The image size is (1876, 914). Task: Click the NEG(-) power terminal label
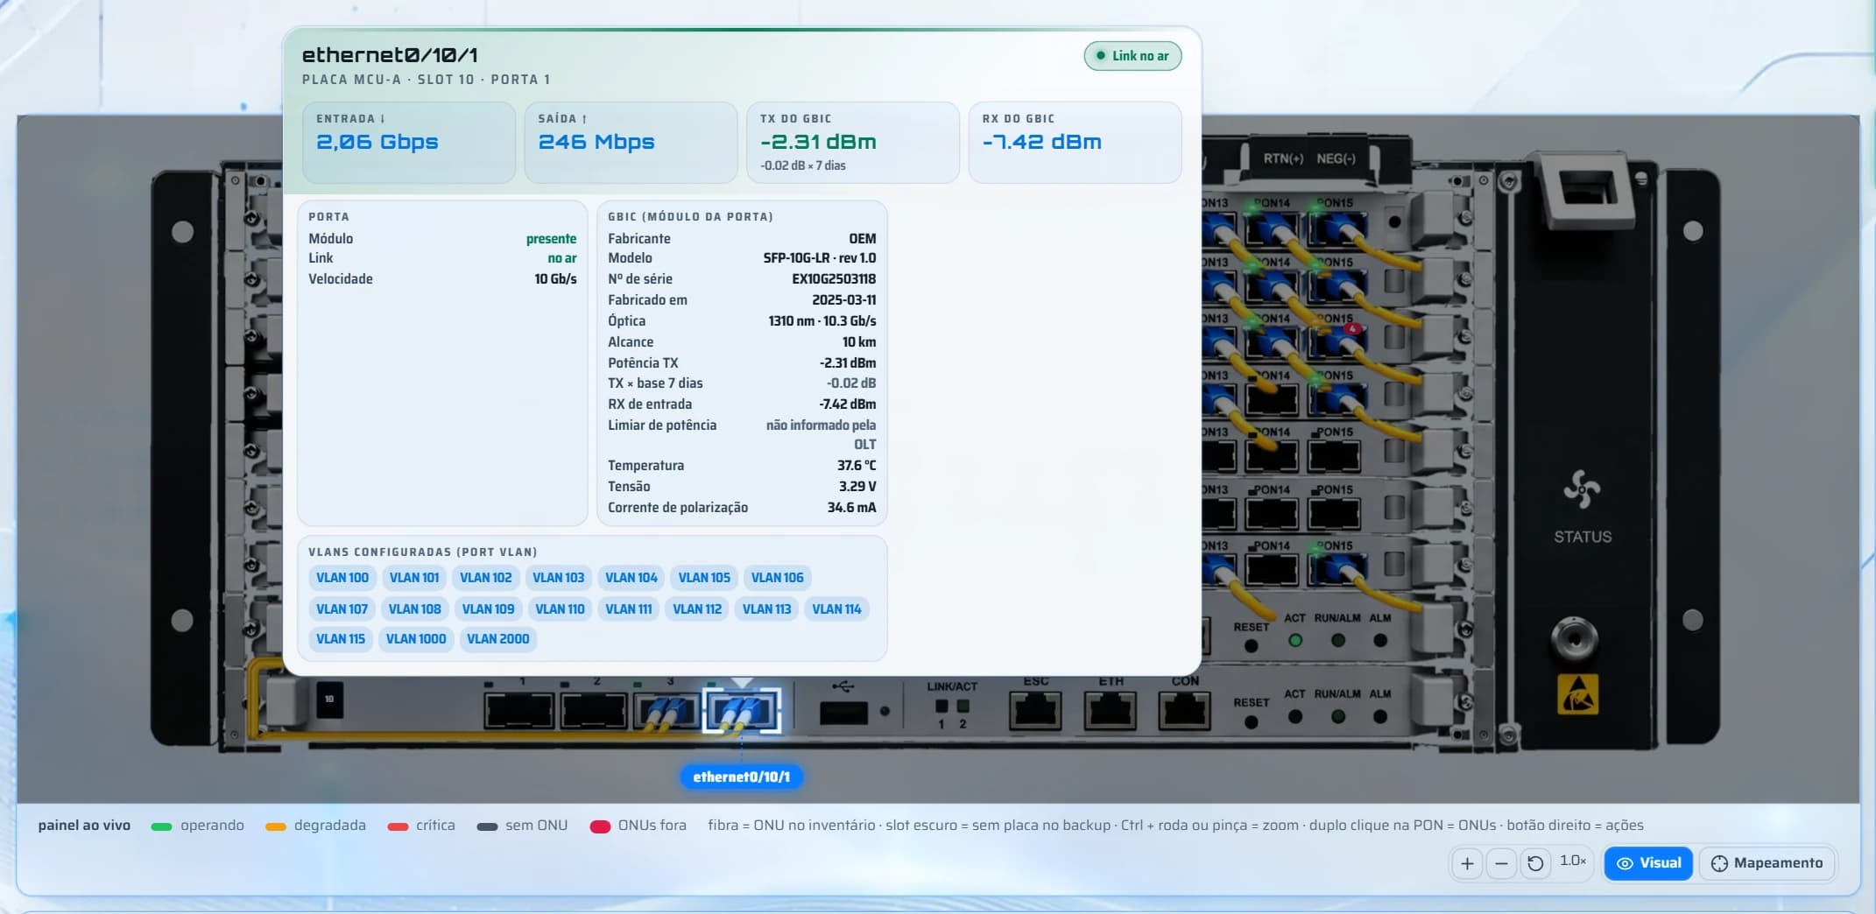pyautogui.click(x=1336, y=158)
